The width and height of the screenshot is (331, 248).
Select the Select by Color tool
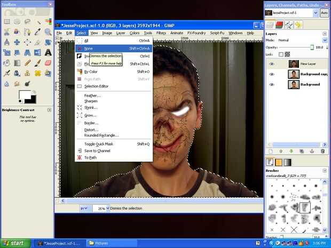[48, 21]
